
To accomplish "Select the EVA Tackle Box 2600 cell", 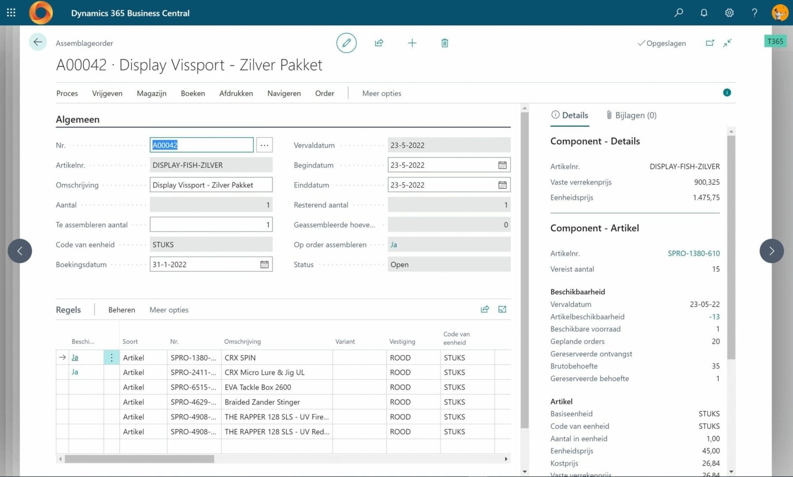I will (x=277, y=387).
